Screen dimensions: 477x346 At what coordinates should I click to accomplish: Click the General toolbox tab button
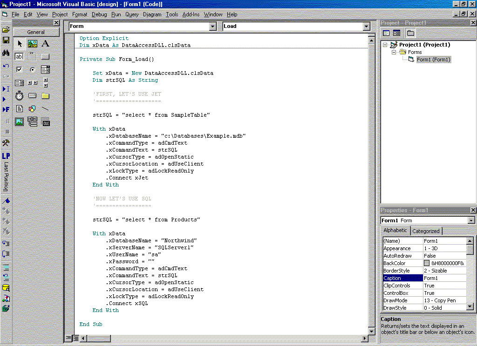[36, 32]
